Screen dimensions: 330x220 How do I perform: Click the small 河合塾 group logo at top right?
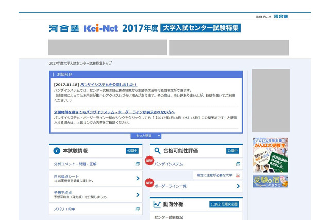click(x=280, y=17)
